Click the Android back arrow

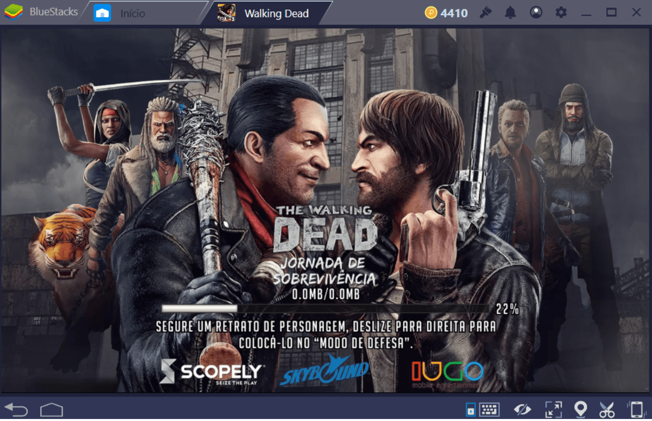tap(16, 409)
